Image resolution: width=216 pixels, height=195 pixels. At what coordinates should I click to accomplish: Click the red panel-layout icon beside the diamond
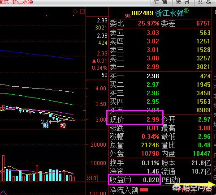coord(82,12)
